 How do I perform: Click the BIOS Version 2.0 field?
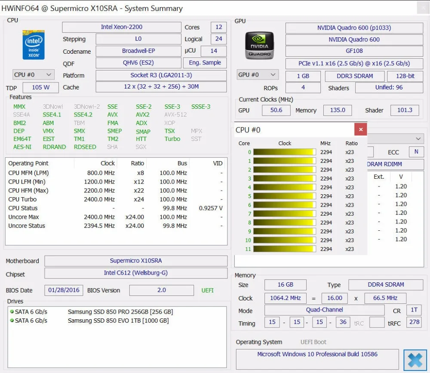click(x=162, y=290)
